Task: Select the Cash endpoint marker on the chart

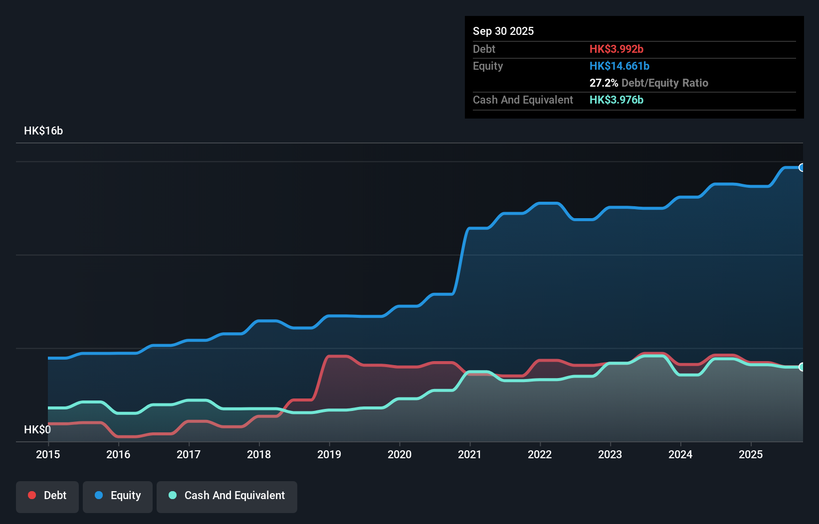Action: point(802,367)
